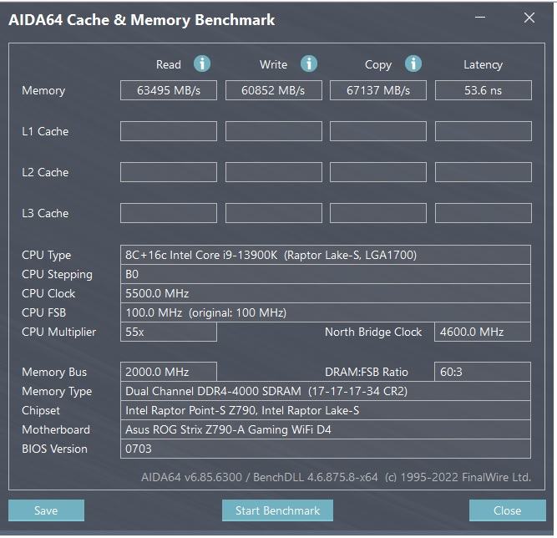Screen dimensions: 557x538
Task: Click the CPU Clock value 5500.0 MHz
Action: (326, 293)
